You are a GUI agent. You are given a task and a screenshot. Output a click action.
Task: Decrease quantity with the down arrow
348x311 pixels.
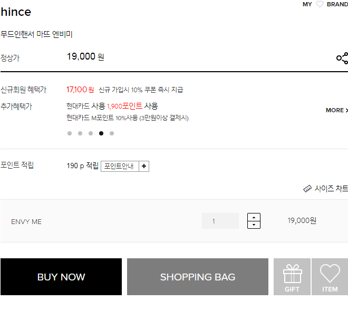pyautogui.click(x=254, y=225)
